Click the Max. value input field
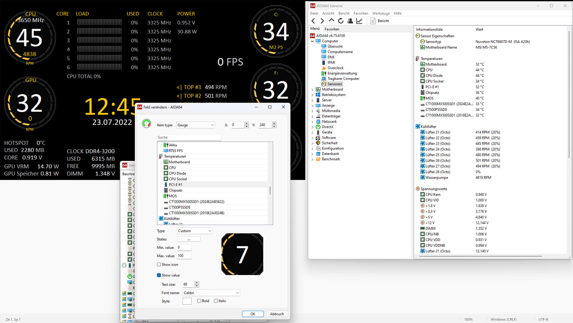Image resolution: width=573 pixels, height=323 pixels. (184, 256)
